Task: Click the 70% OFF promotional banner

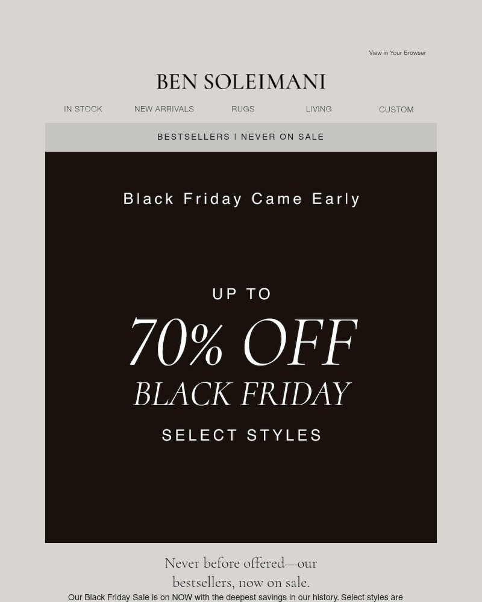Action: [242, 341]
